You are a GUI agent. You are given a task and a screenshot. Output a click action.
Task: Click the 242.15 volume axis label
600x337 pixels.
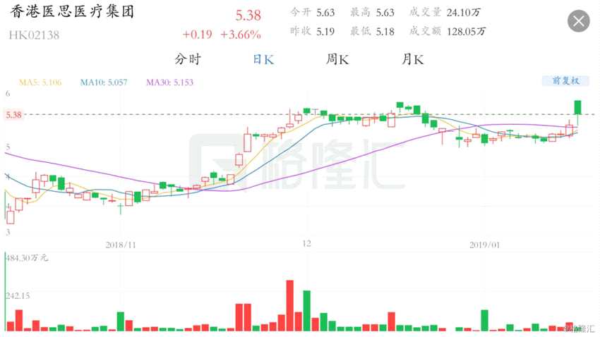coord(18,295)
